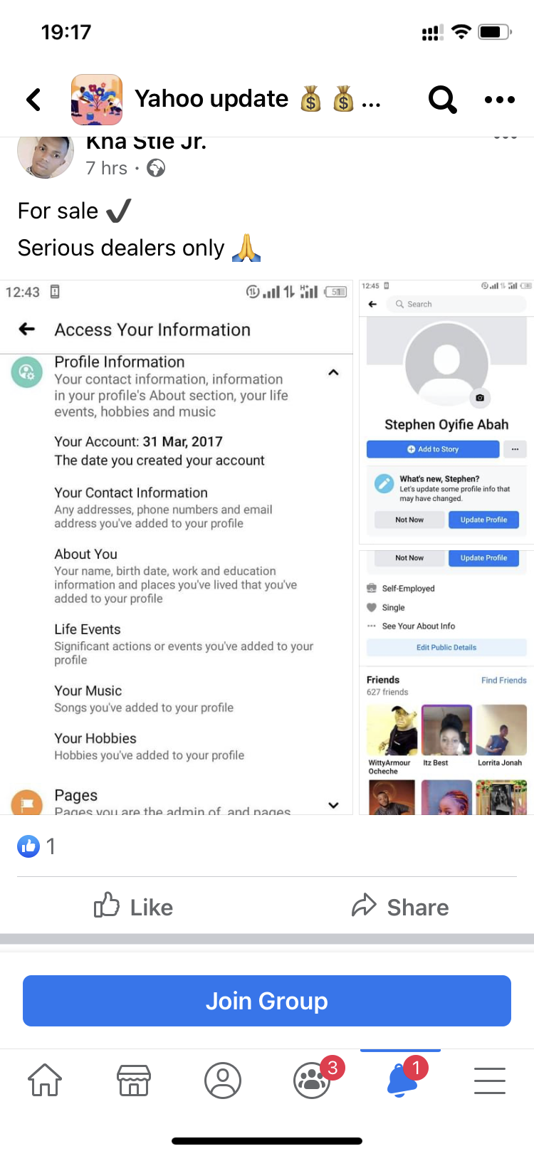Expand the Pages section chevron
Screen dimensions: 534x1156
tap(333, 805)
